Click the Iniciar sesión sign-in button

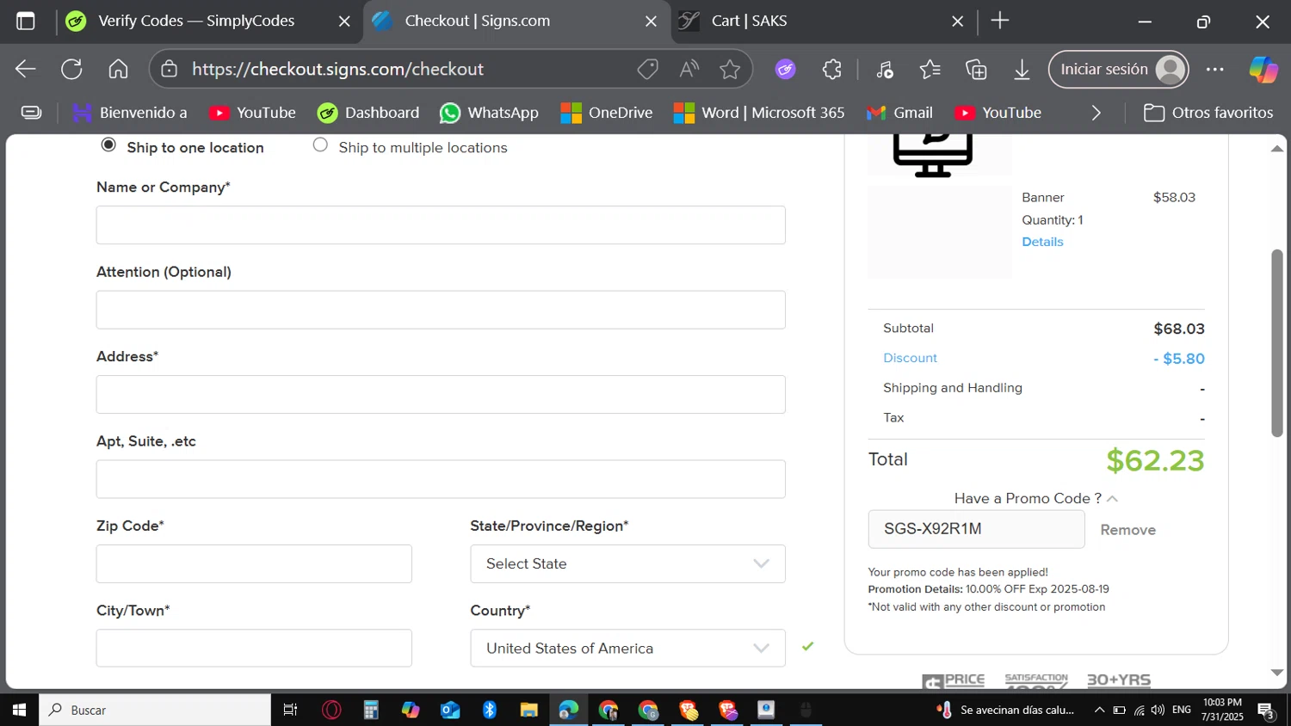pos(1118,70)
